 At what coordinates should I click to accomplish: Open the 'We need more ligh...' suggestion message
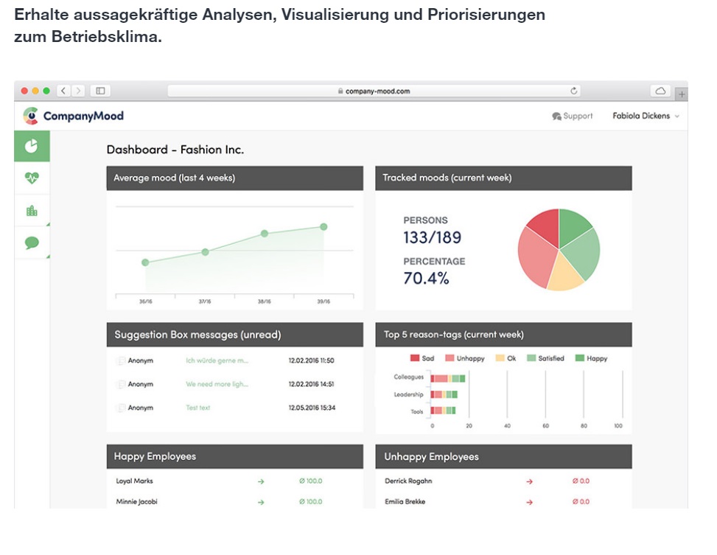[x=217, y=384]
